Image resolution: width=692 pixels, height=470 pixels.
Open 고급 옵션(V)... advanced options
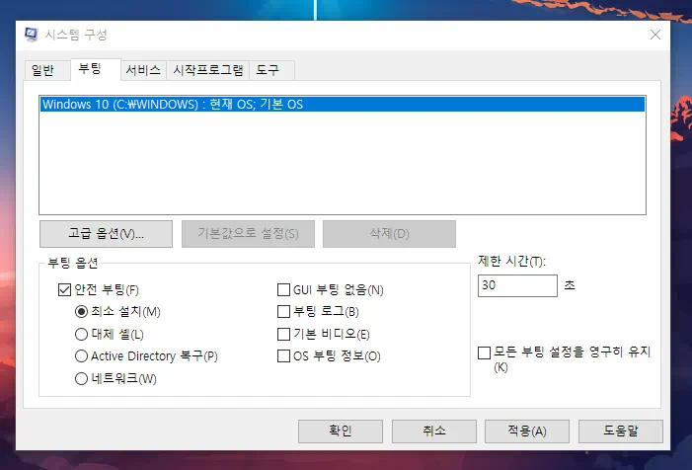tap(106, 234)
